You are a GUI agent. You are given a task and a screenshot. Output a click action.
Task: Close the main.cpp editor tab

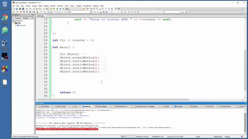[46, 16]
